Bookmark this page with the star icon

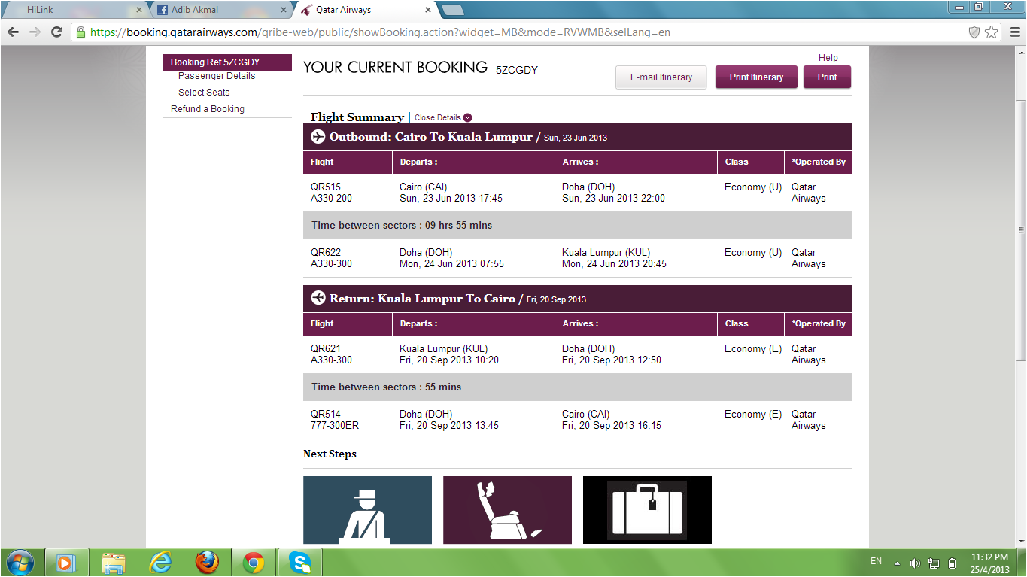pyautogui.click(x=992, y=32)
